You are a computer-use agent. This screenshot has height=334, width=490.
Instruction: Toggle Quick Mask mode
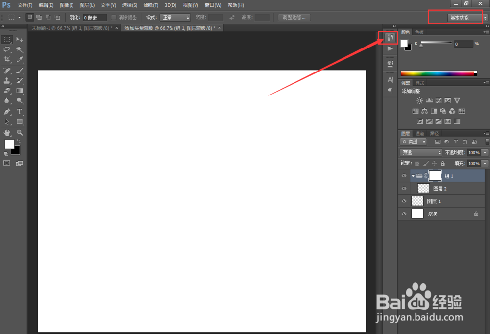point(6,163)
